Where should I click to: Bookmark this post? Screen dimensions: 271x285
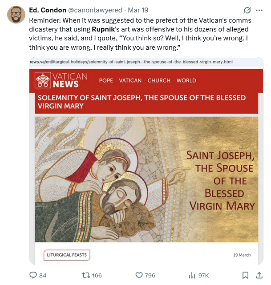point(245,275)
